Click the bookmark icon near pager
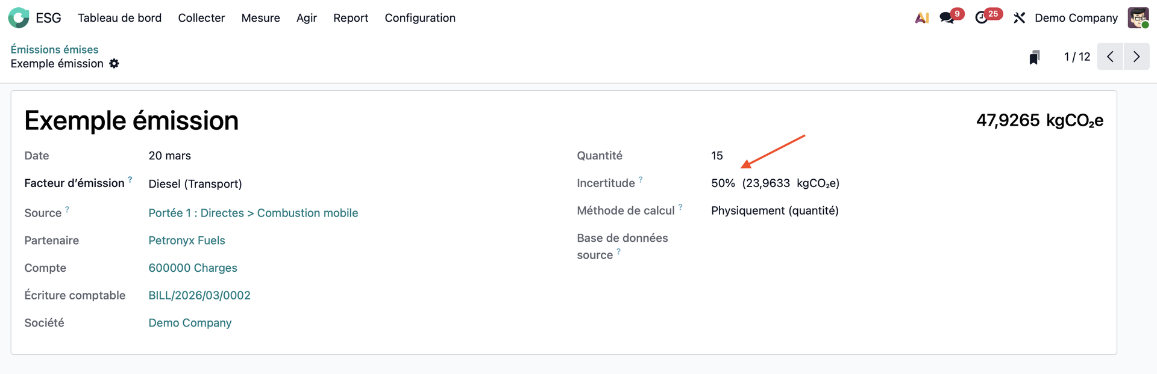The width and height of the screenshot is (1157, 374). [x=1034, y=57]
